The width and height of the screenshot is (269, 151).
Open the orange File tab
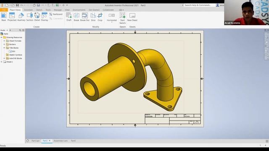4,10
